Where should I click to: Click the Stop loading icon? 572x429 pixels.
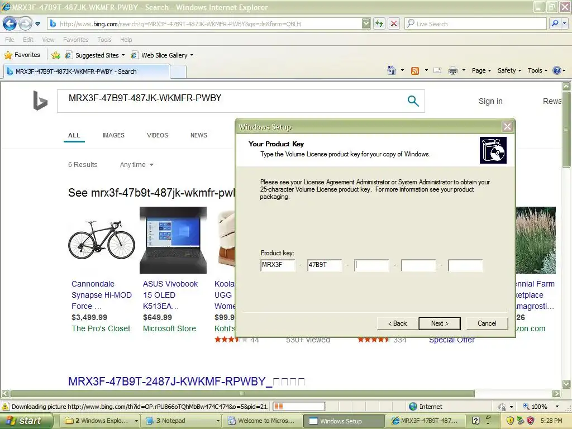[x=394, y=23]
